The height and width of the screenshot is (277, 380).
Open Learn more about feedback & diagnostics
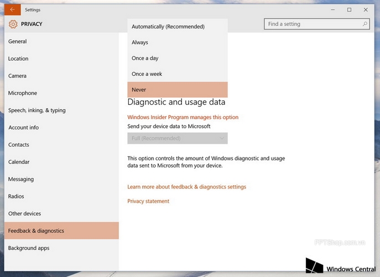pos(186,187)
